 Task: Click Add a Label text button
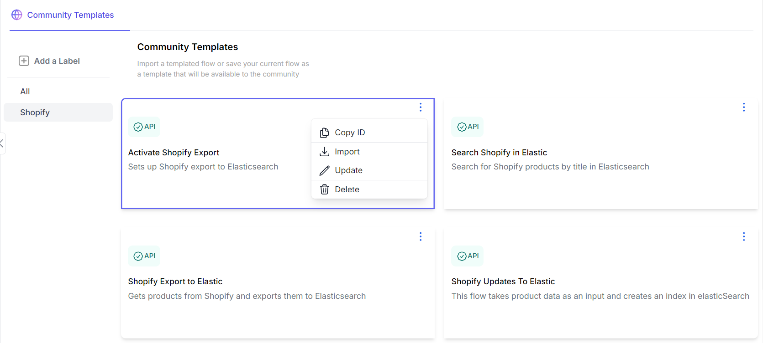57,61
